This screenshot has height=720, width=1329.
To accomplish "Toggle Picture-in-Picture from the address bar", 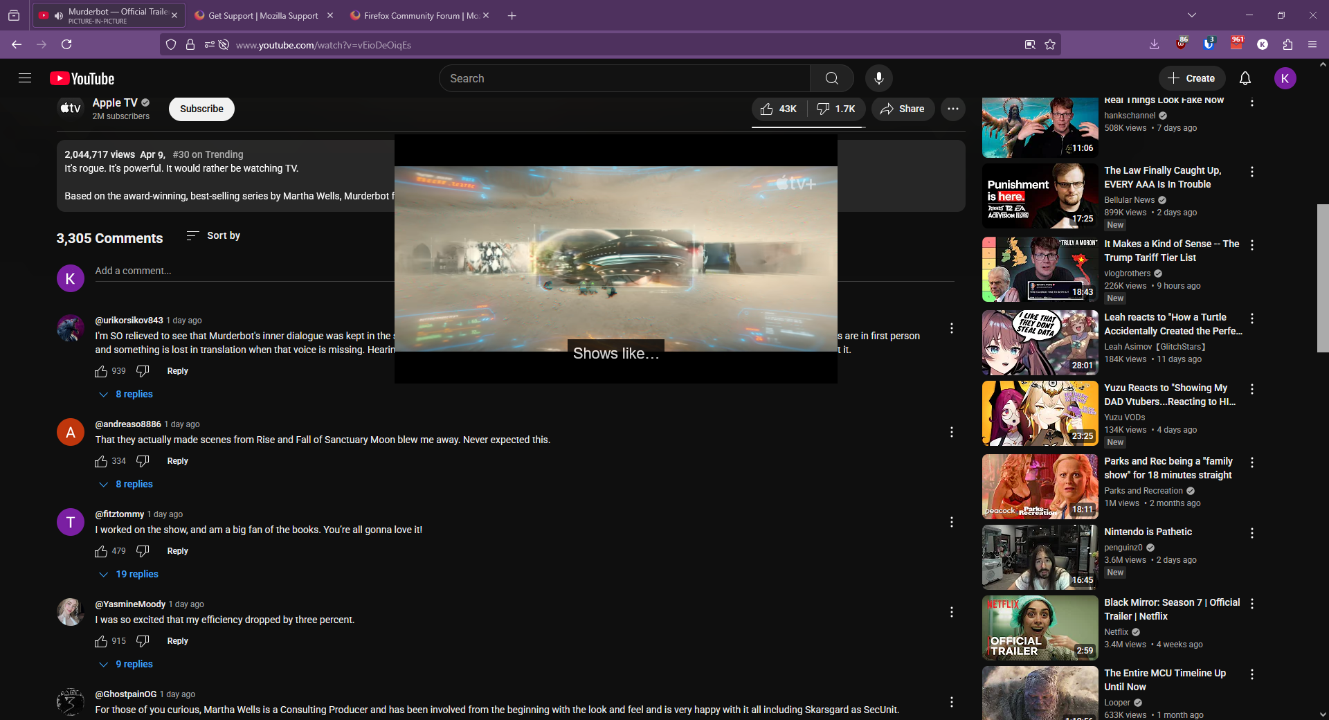I will click(x=1030, y=44).
